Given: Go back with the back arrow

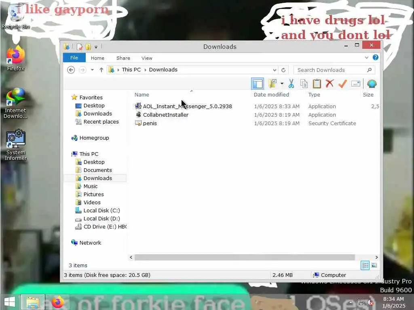Looking at the screenshot, I should tap(71, 70).
